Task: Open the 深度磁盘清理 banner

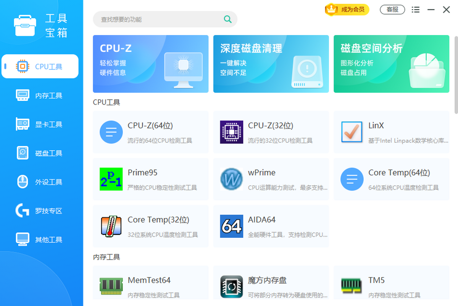Action: click(271, 64)
